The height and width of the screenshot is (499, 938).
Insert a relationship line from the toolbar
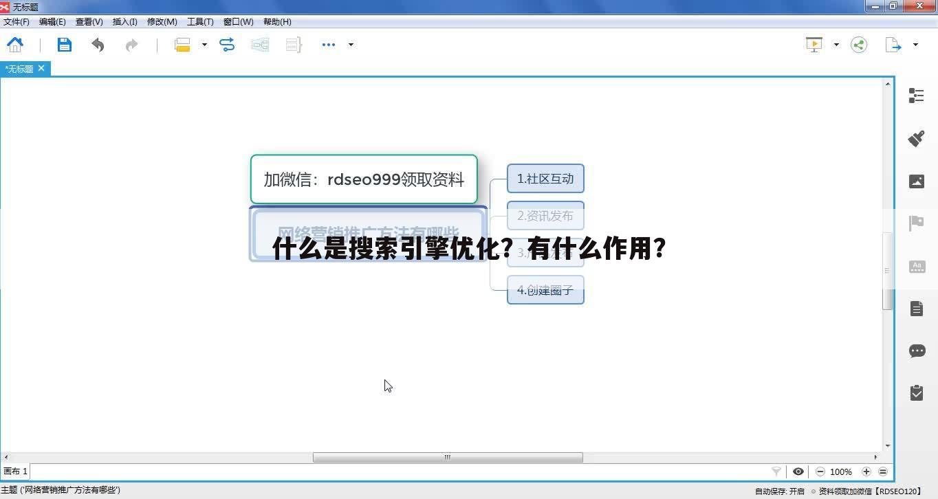coord(227,45)
